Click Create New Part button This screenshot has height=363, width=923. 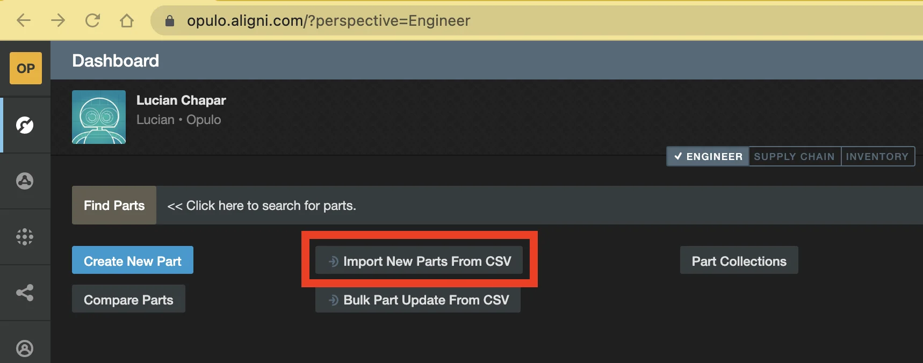point(132,260)
